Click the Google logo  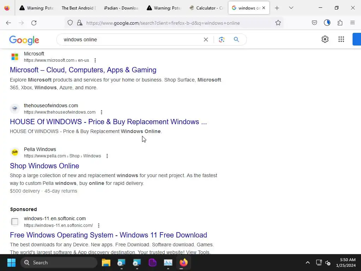point(24,40)
